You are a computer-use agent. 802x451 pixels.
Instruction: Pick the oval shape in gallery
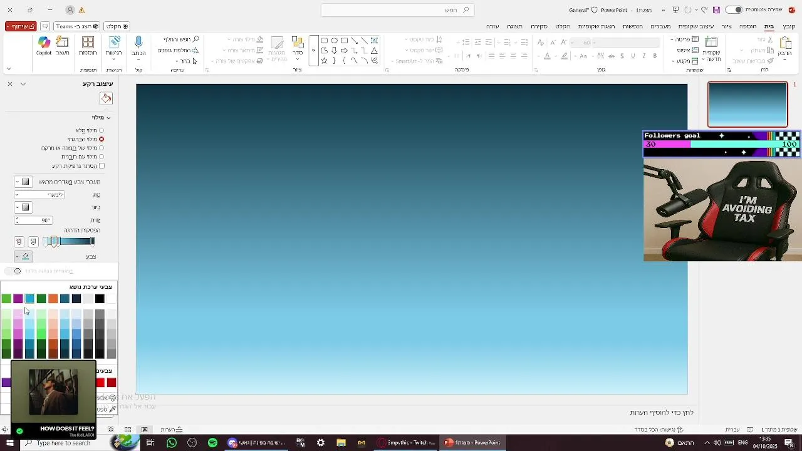tap(334, 41)
